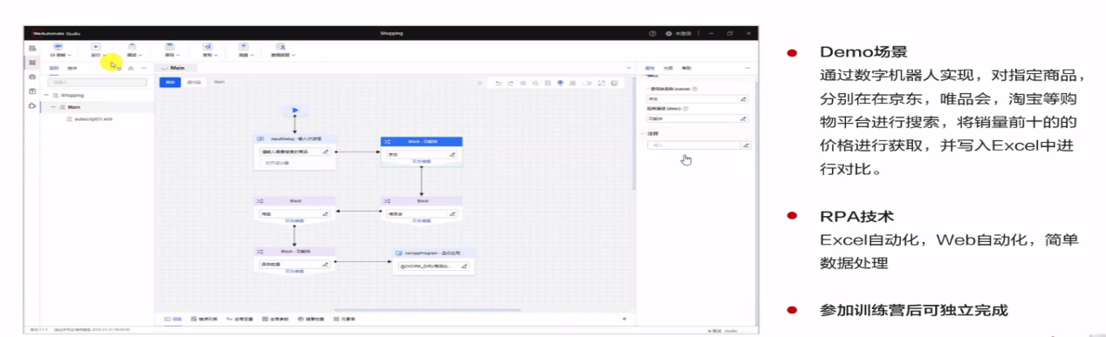Open the extensions puzzle sidebar icon

tap(32, 105)
